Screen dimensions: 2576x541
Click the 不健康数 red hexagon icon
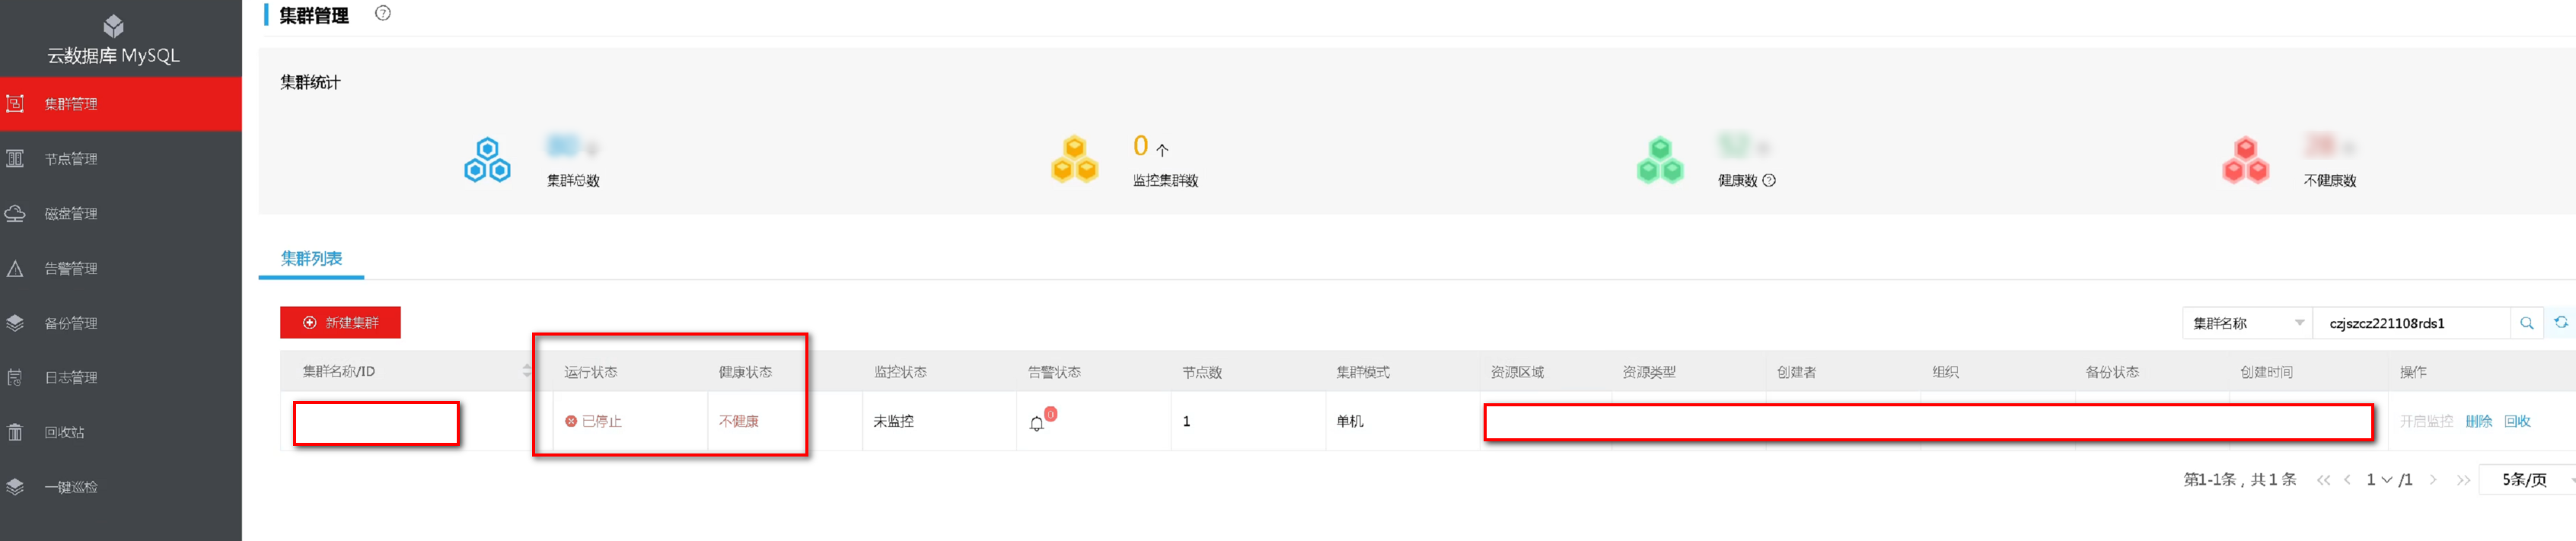coord(2245,160)
